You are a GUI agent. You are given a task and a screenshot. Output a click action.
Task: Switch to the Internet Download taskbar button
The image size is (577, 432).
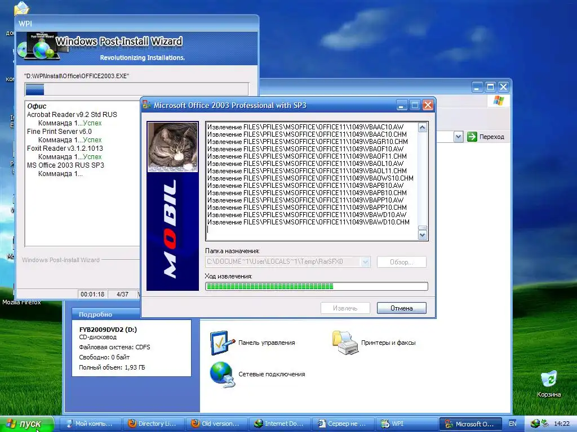279,424
